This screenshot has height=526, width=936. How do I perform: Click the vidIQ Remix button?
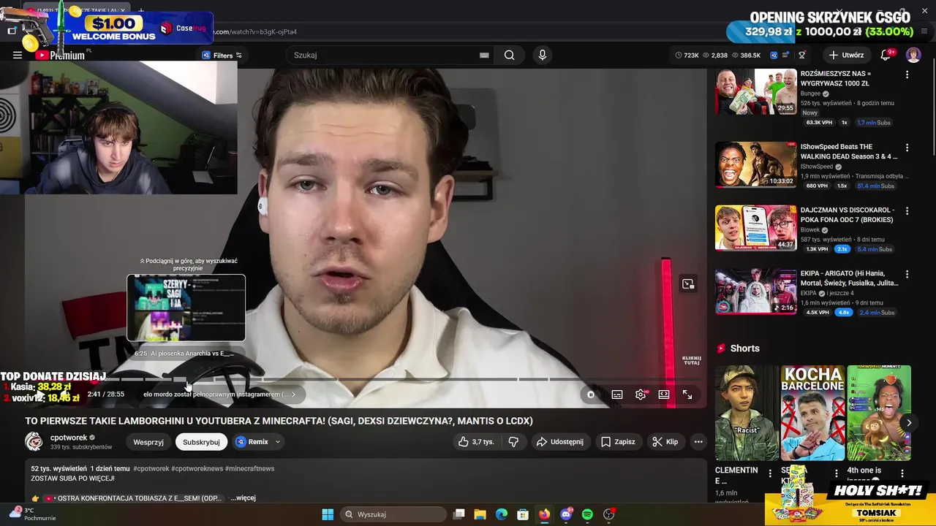coord(252,442)
